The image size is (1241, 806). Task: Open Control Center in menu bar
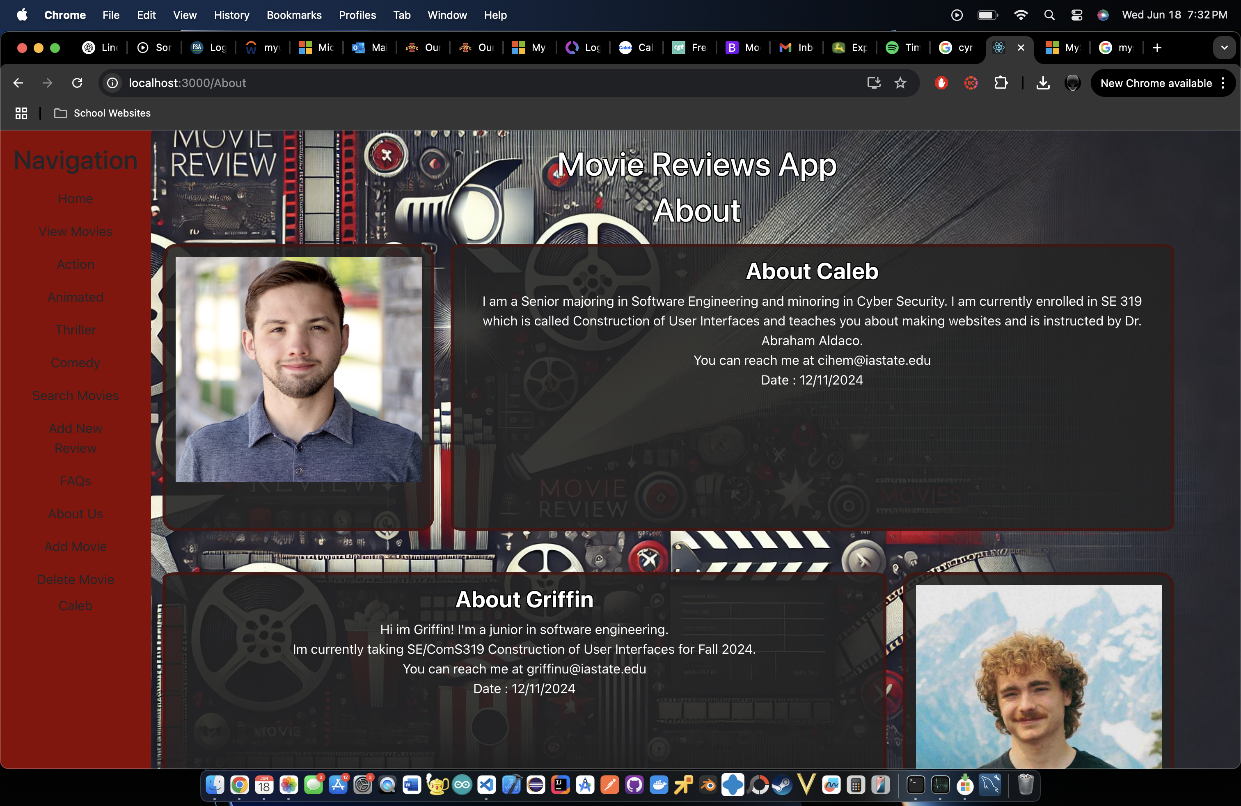pyautogui.click(x=1077, y=15)
